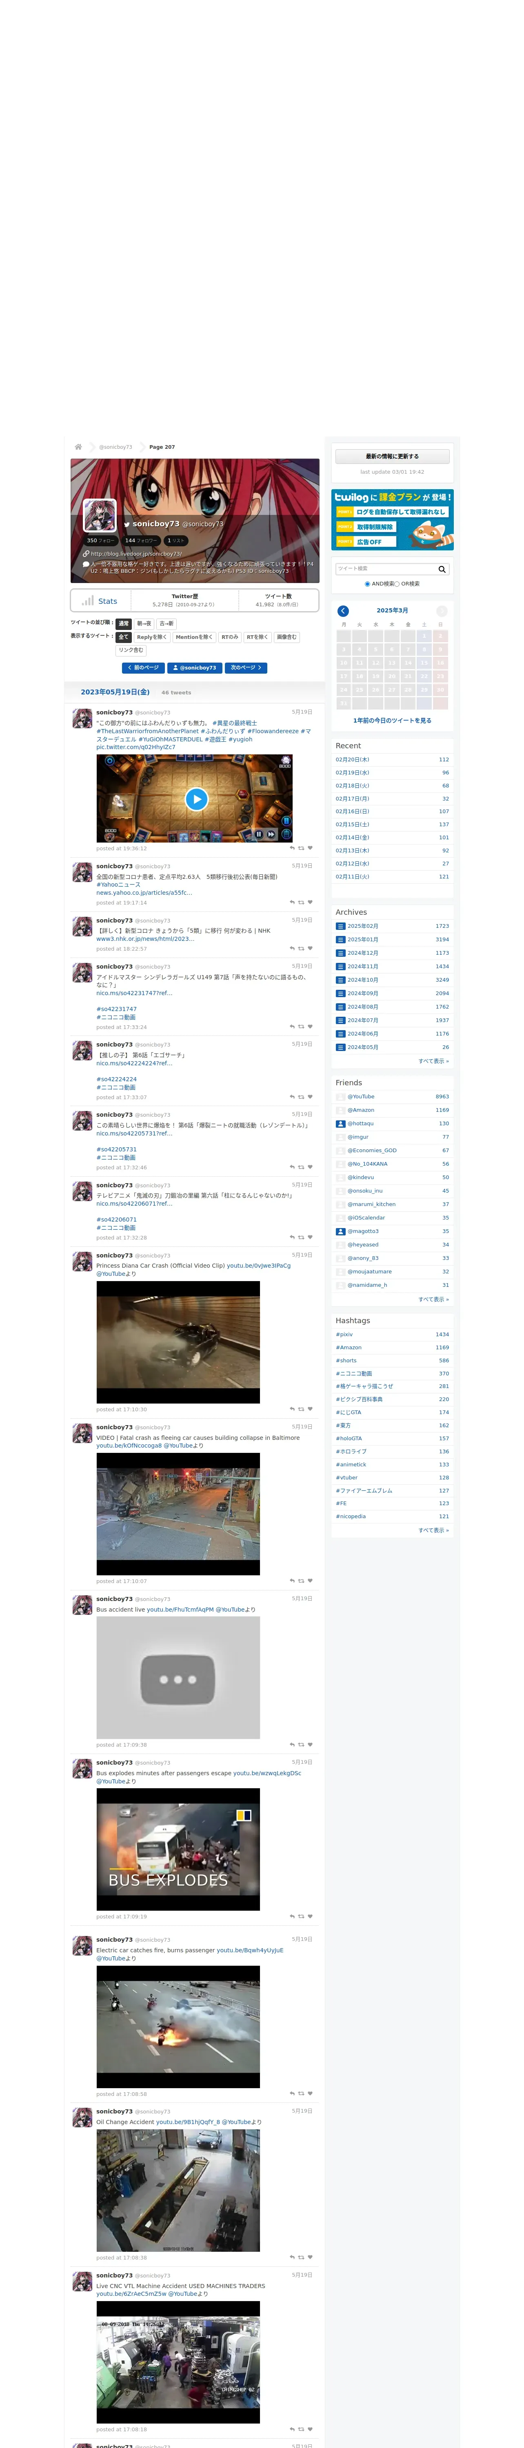
Task: Open the 2025年01月 archive list icon
Action: point(340,940)
